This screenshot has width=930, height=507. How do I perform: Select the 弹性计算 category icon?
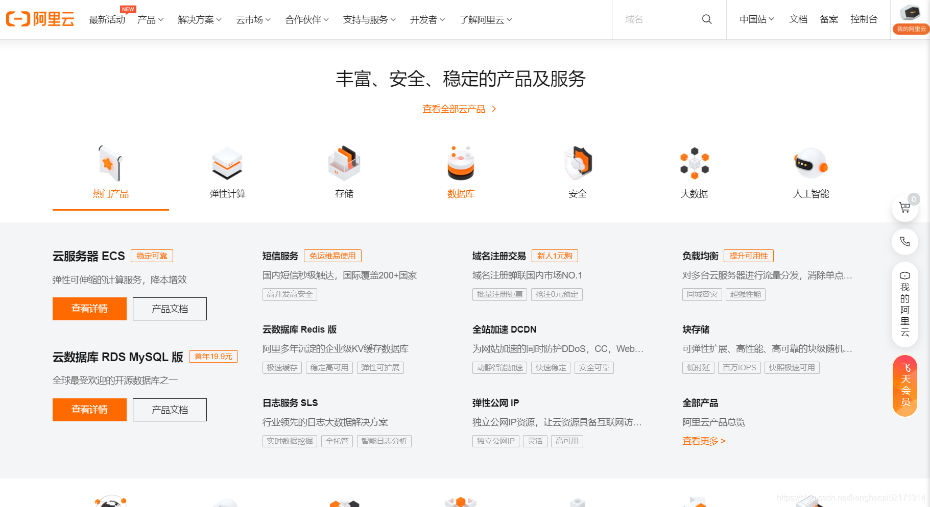(x=227, y=163)
